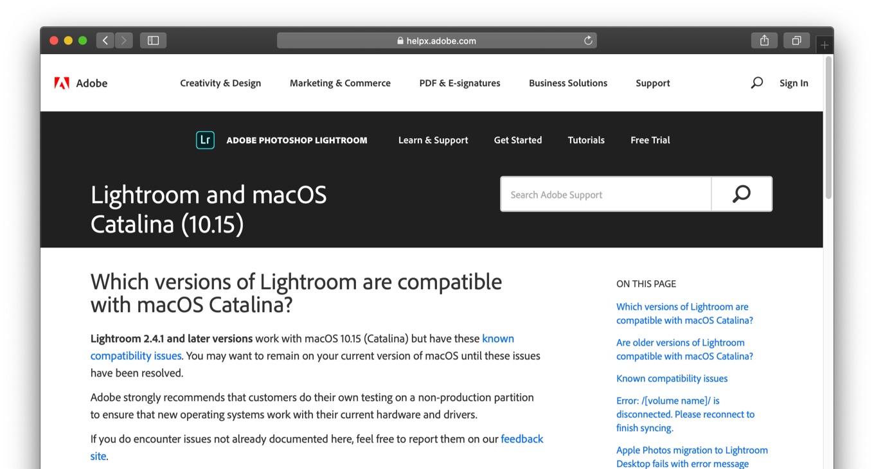Open Business Solutions menu
This screenshot has height=469, width=874.
click(568, 83)
